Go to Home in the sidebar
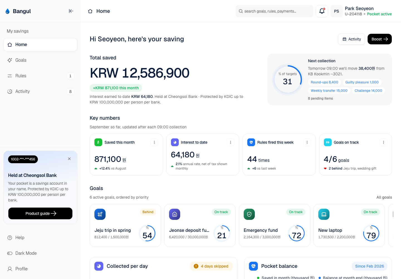This screenshot has width=401, height=279. click(x=40, y=45)
